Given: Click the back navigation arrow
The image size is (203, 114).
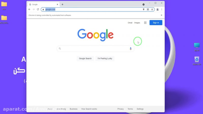Looking at the screenshot, I should [x=29, y=9].
